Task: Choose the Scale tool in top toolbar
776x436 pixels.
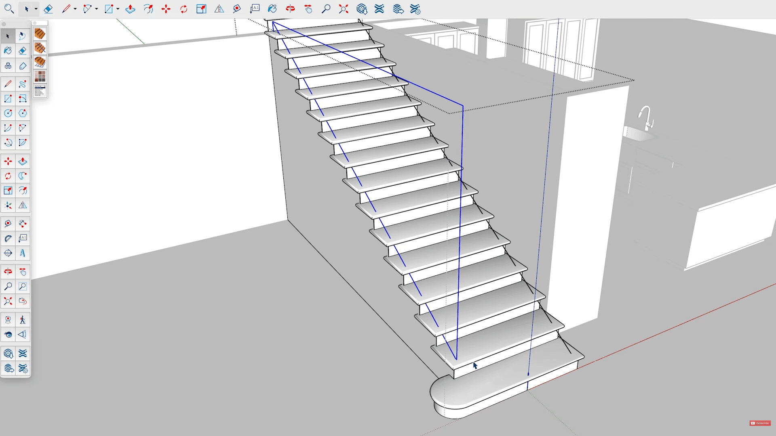Action: tap(201, 9)
